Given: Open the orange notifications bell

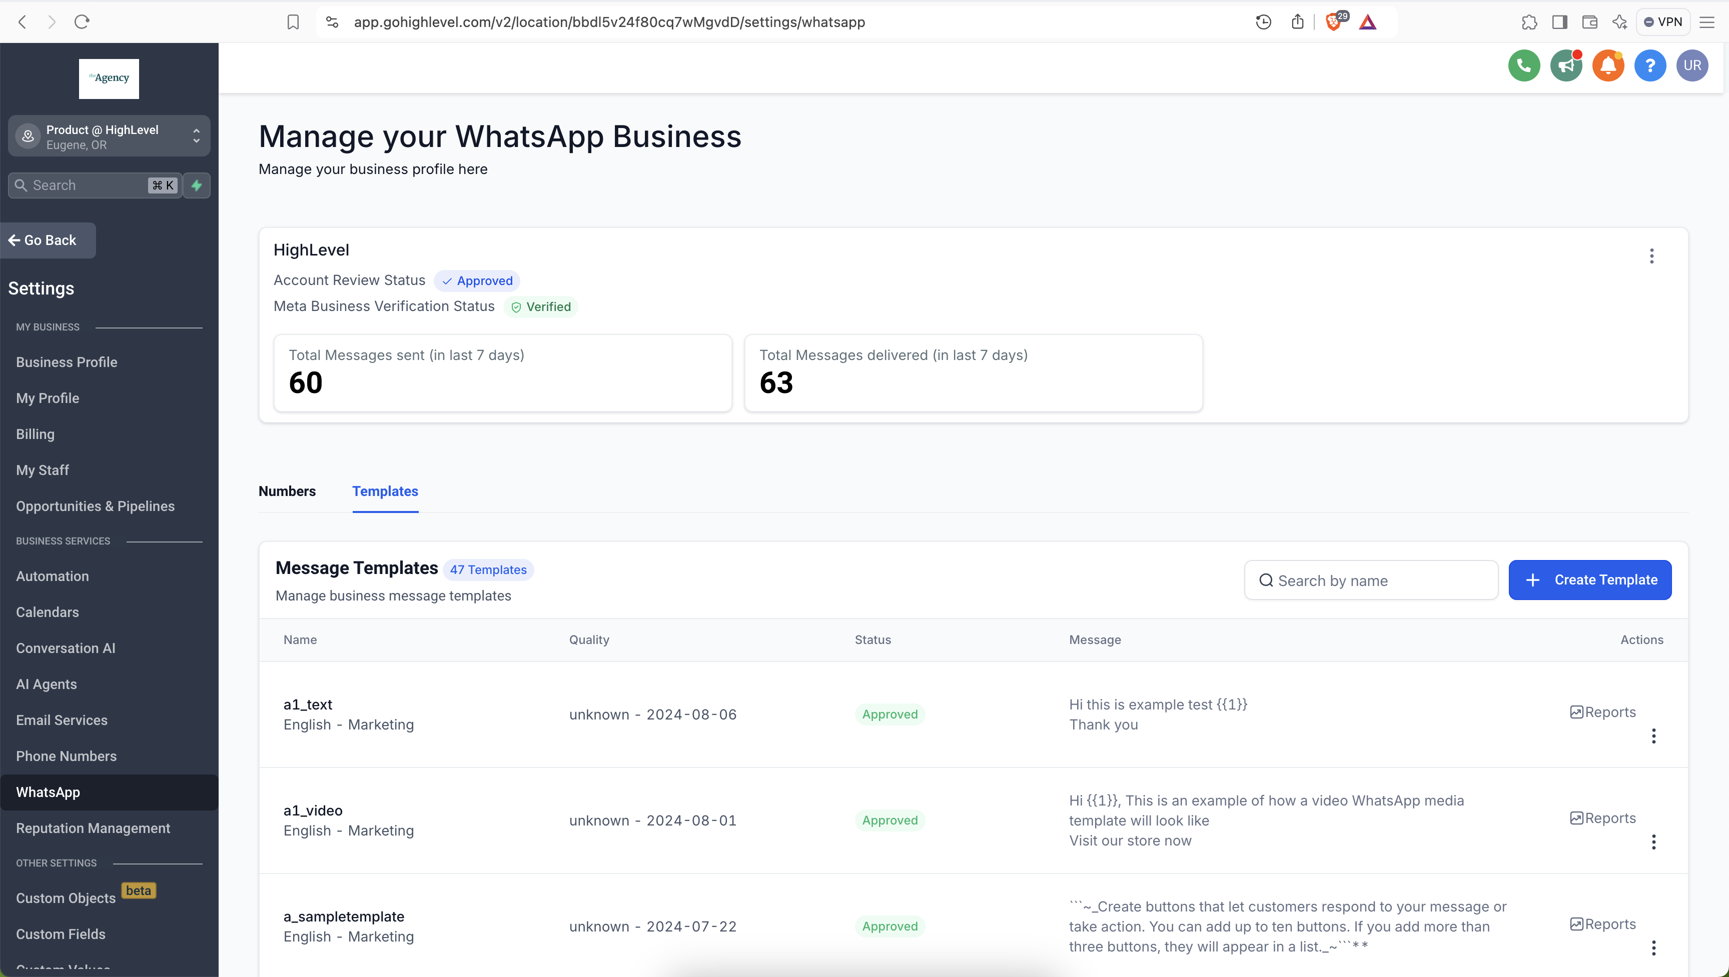Looking at the screenshot, I should (x=1607, y=66).
